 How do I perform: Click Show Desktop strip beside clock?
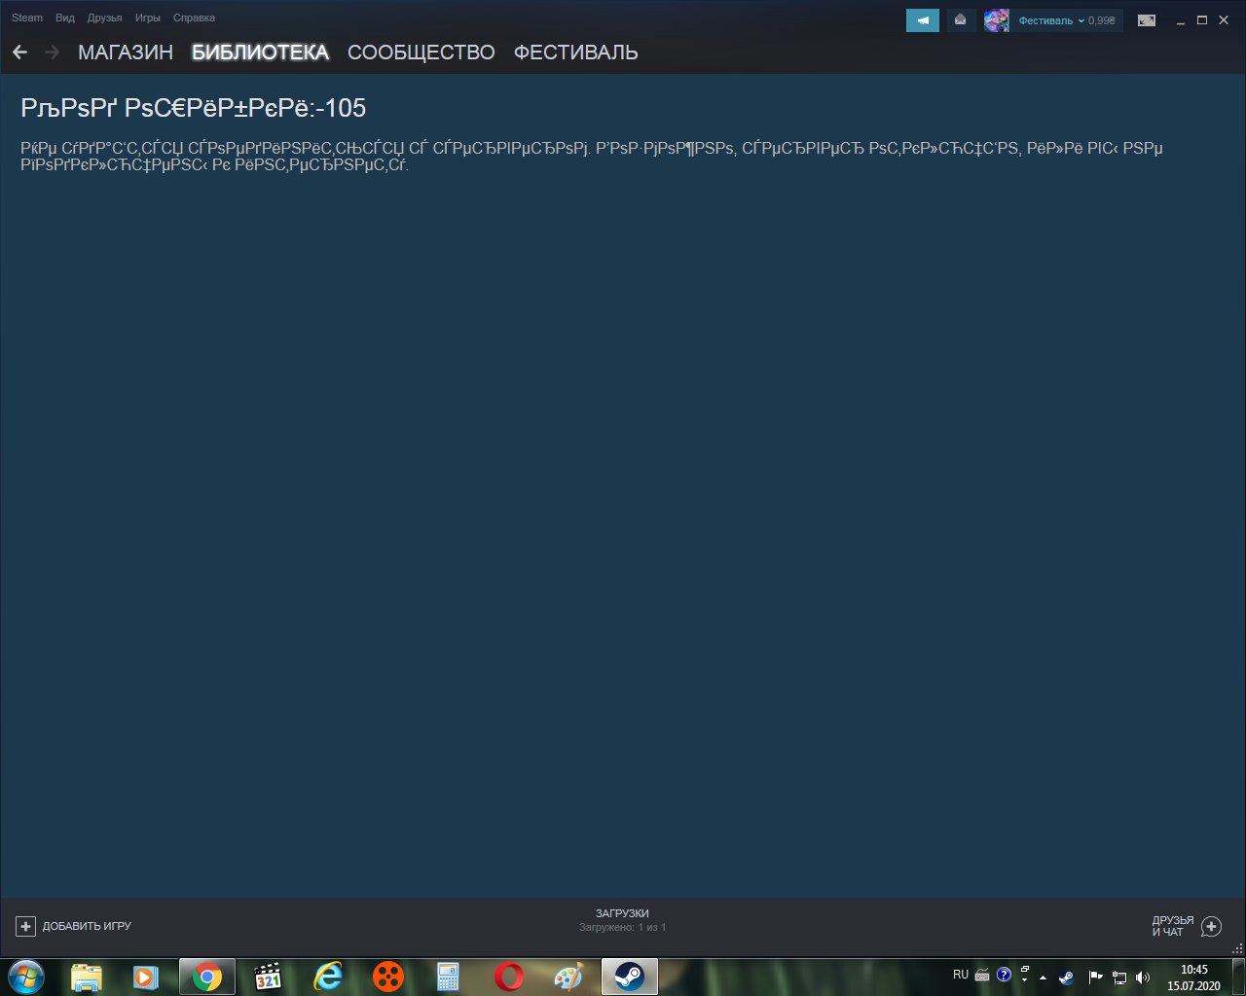(1238, 977)
